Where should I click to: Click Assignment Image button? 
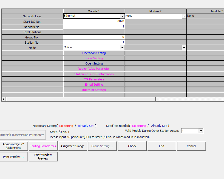pyautogui.click(x=73, y=146)
